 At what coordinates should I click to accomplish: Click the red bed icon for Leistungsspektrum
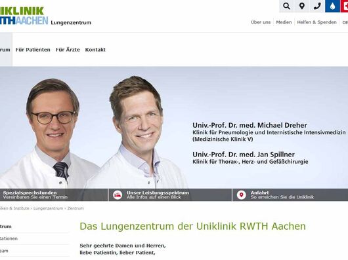[118, 195]
